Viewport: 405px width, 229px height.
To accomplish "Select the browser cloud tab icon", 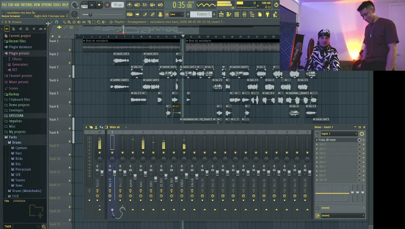I will click(40, 29).
